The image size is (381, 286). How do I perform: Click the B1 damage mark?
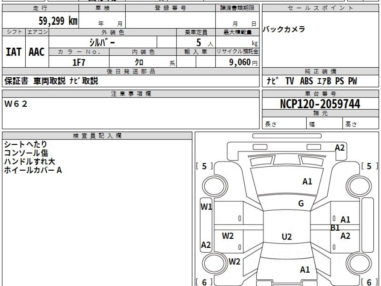click(x=335, y=228)
